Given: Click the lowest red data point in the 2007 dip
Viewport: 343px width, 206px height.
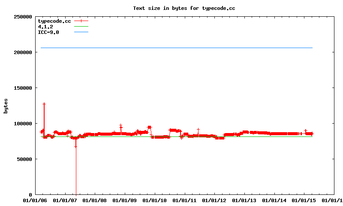Looking at the screenshot, I should point(76,147).
